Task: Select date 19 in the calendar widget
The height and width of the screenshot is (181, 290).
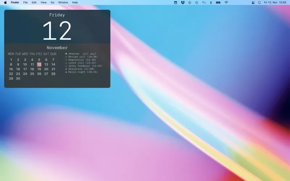Action: point(39,69)
